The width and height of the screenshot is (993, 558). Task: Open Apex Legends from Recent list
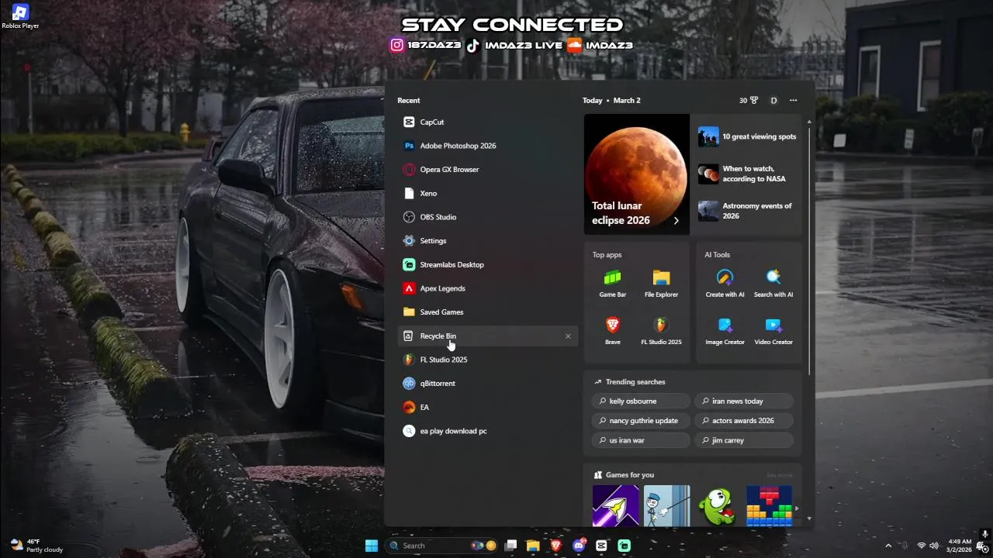click(487, 288)
